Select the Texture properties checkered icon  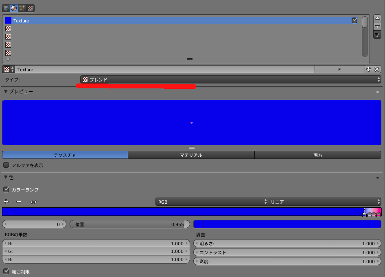click(x=30, y=8)
